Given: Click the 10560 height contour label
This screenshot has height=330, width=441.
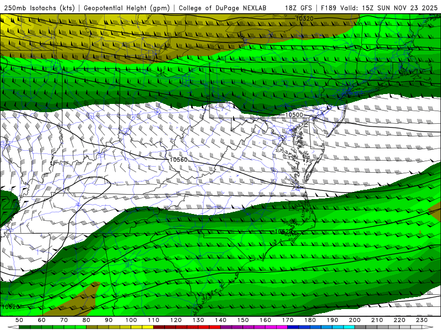Looking at the screenshot, I should click(x=178, y=159).
